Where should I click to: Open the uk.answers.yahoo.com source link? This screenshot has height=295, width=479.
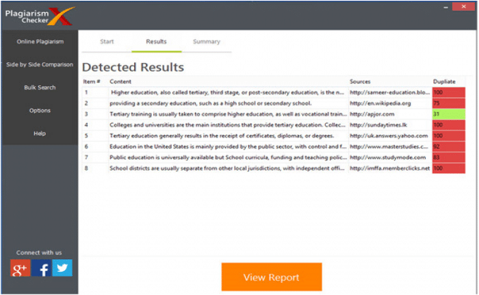coord(388,136)
